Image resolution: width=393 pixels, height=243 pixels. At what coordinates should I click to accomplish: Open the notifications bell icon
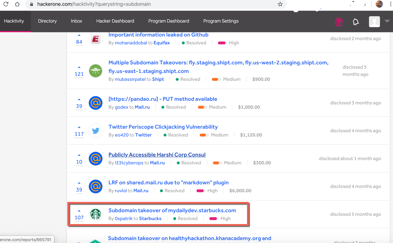click(355, 22)
